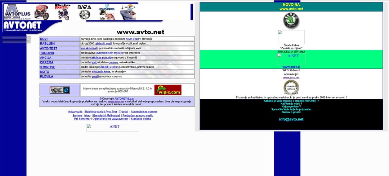Screen dimensions: 389x176
Task: View 'Statistika obiska'
Action: click(x=141, y=119)
